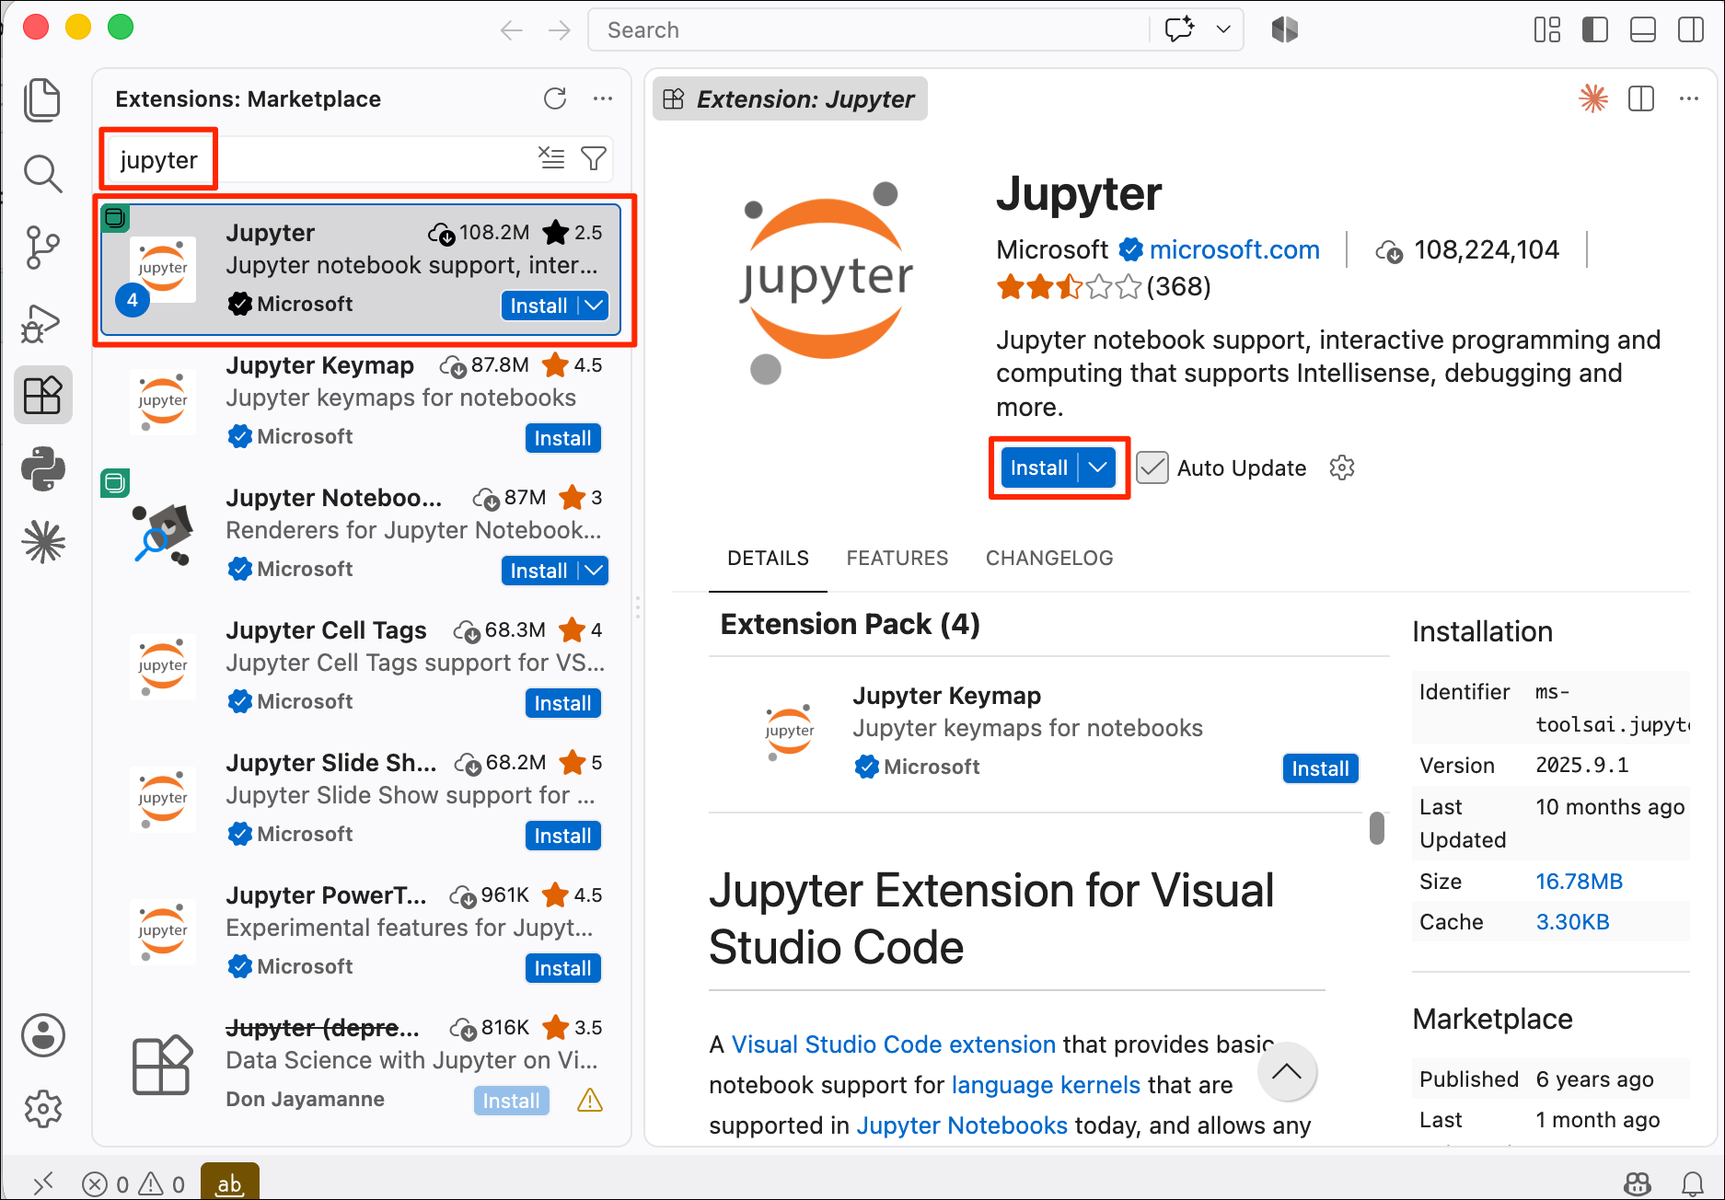Viewport: 1725px width, 1200px height.
Task: Switch to the CHANGELOG tab
Action: coord(1049,558)
